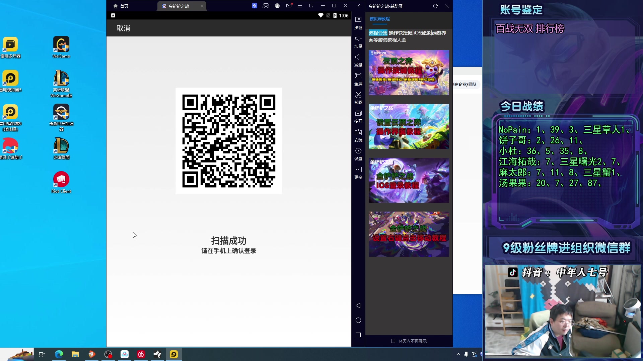Open the mail messages icon
The image size is (643, 361).
[x=289, y=6]
